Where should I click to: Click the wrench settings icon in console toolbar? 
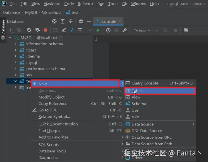click(x=125, y=30)
